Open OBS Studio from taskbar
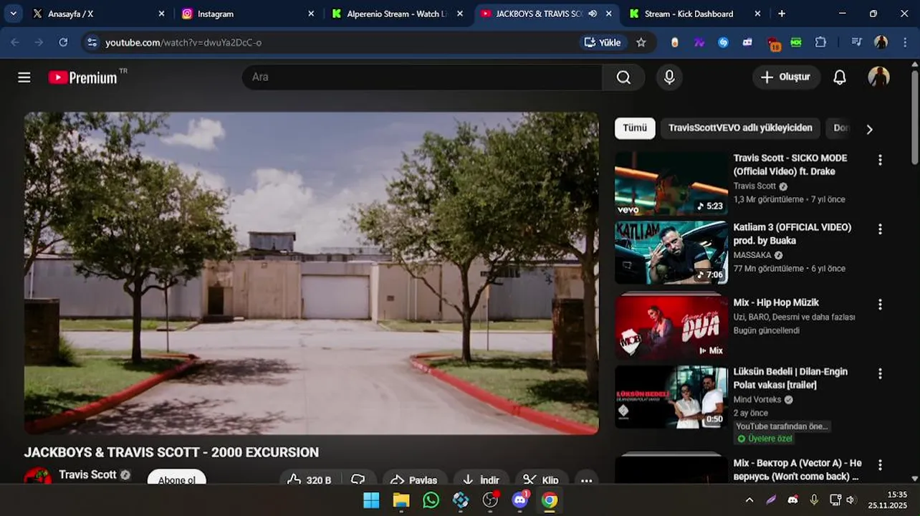This screenshot has width=920, height=516. tap(491, 500)
